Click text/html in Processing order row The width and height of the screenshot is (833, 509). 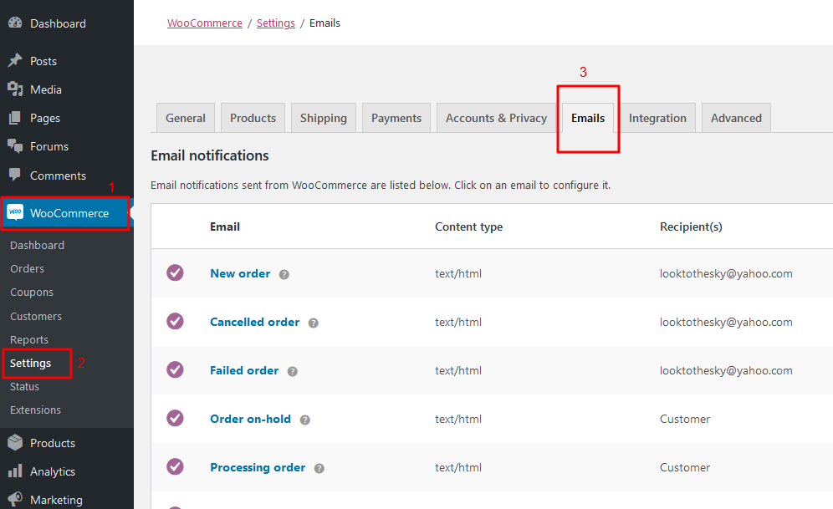tap(458, 467)
